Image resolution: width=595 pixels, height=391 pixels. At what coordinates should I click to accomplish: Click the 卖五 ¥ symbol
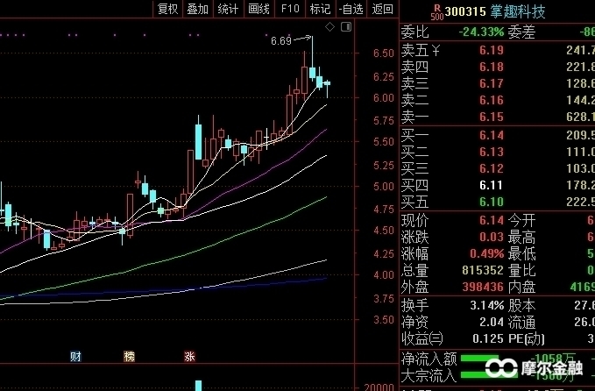(436, 50)
